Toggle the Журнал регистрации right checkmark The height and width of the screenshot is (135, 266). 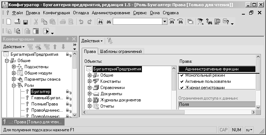coord(182,88)
